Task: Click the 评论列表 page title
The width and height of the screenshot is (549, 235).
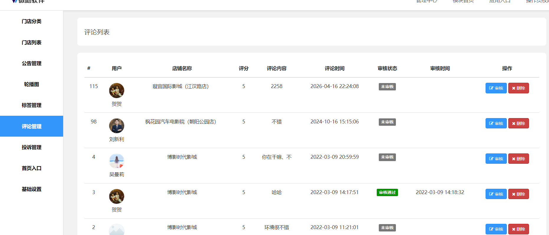Action: (97, 32)
